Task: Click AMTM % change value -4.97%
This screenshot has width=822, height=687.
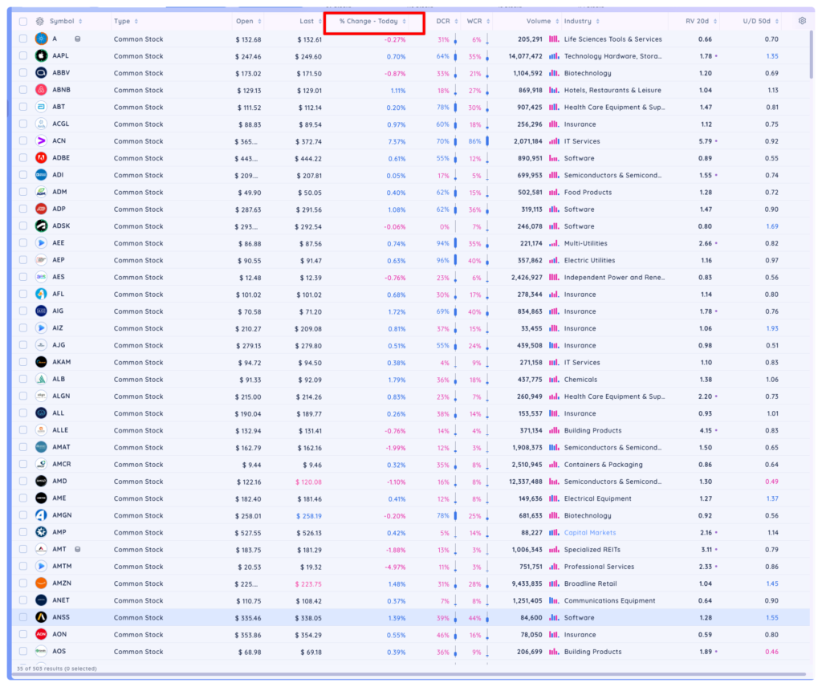Action: tap(395, 567)
